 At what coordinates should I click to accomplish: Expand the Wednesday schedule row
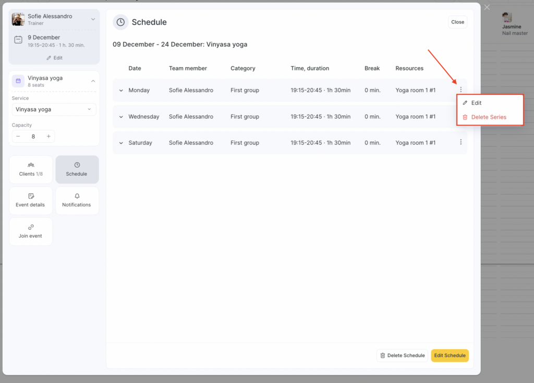click(121, 117)
